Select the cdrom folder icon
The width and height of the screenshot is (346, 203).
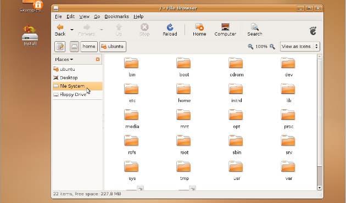236,63
